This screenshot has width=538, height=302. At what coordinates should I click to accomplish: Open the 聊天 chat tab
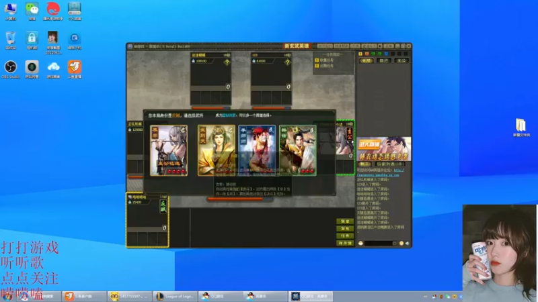coord(364,164)
